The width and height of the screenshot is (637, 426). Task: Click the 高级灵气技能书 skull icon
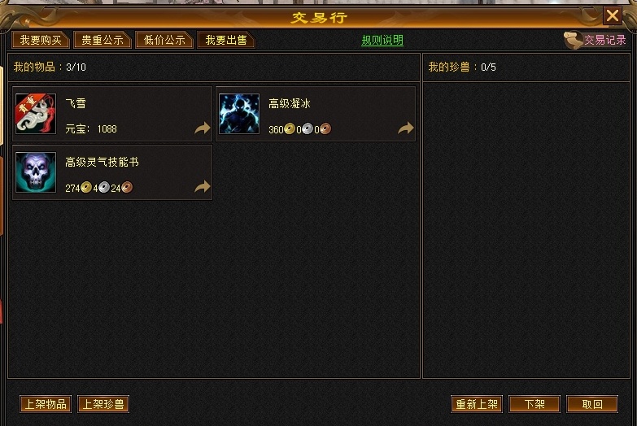click(x=36, y=172)
